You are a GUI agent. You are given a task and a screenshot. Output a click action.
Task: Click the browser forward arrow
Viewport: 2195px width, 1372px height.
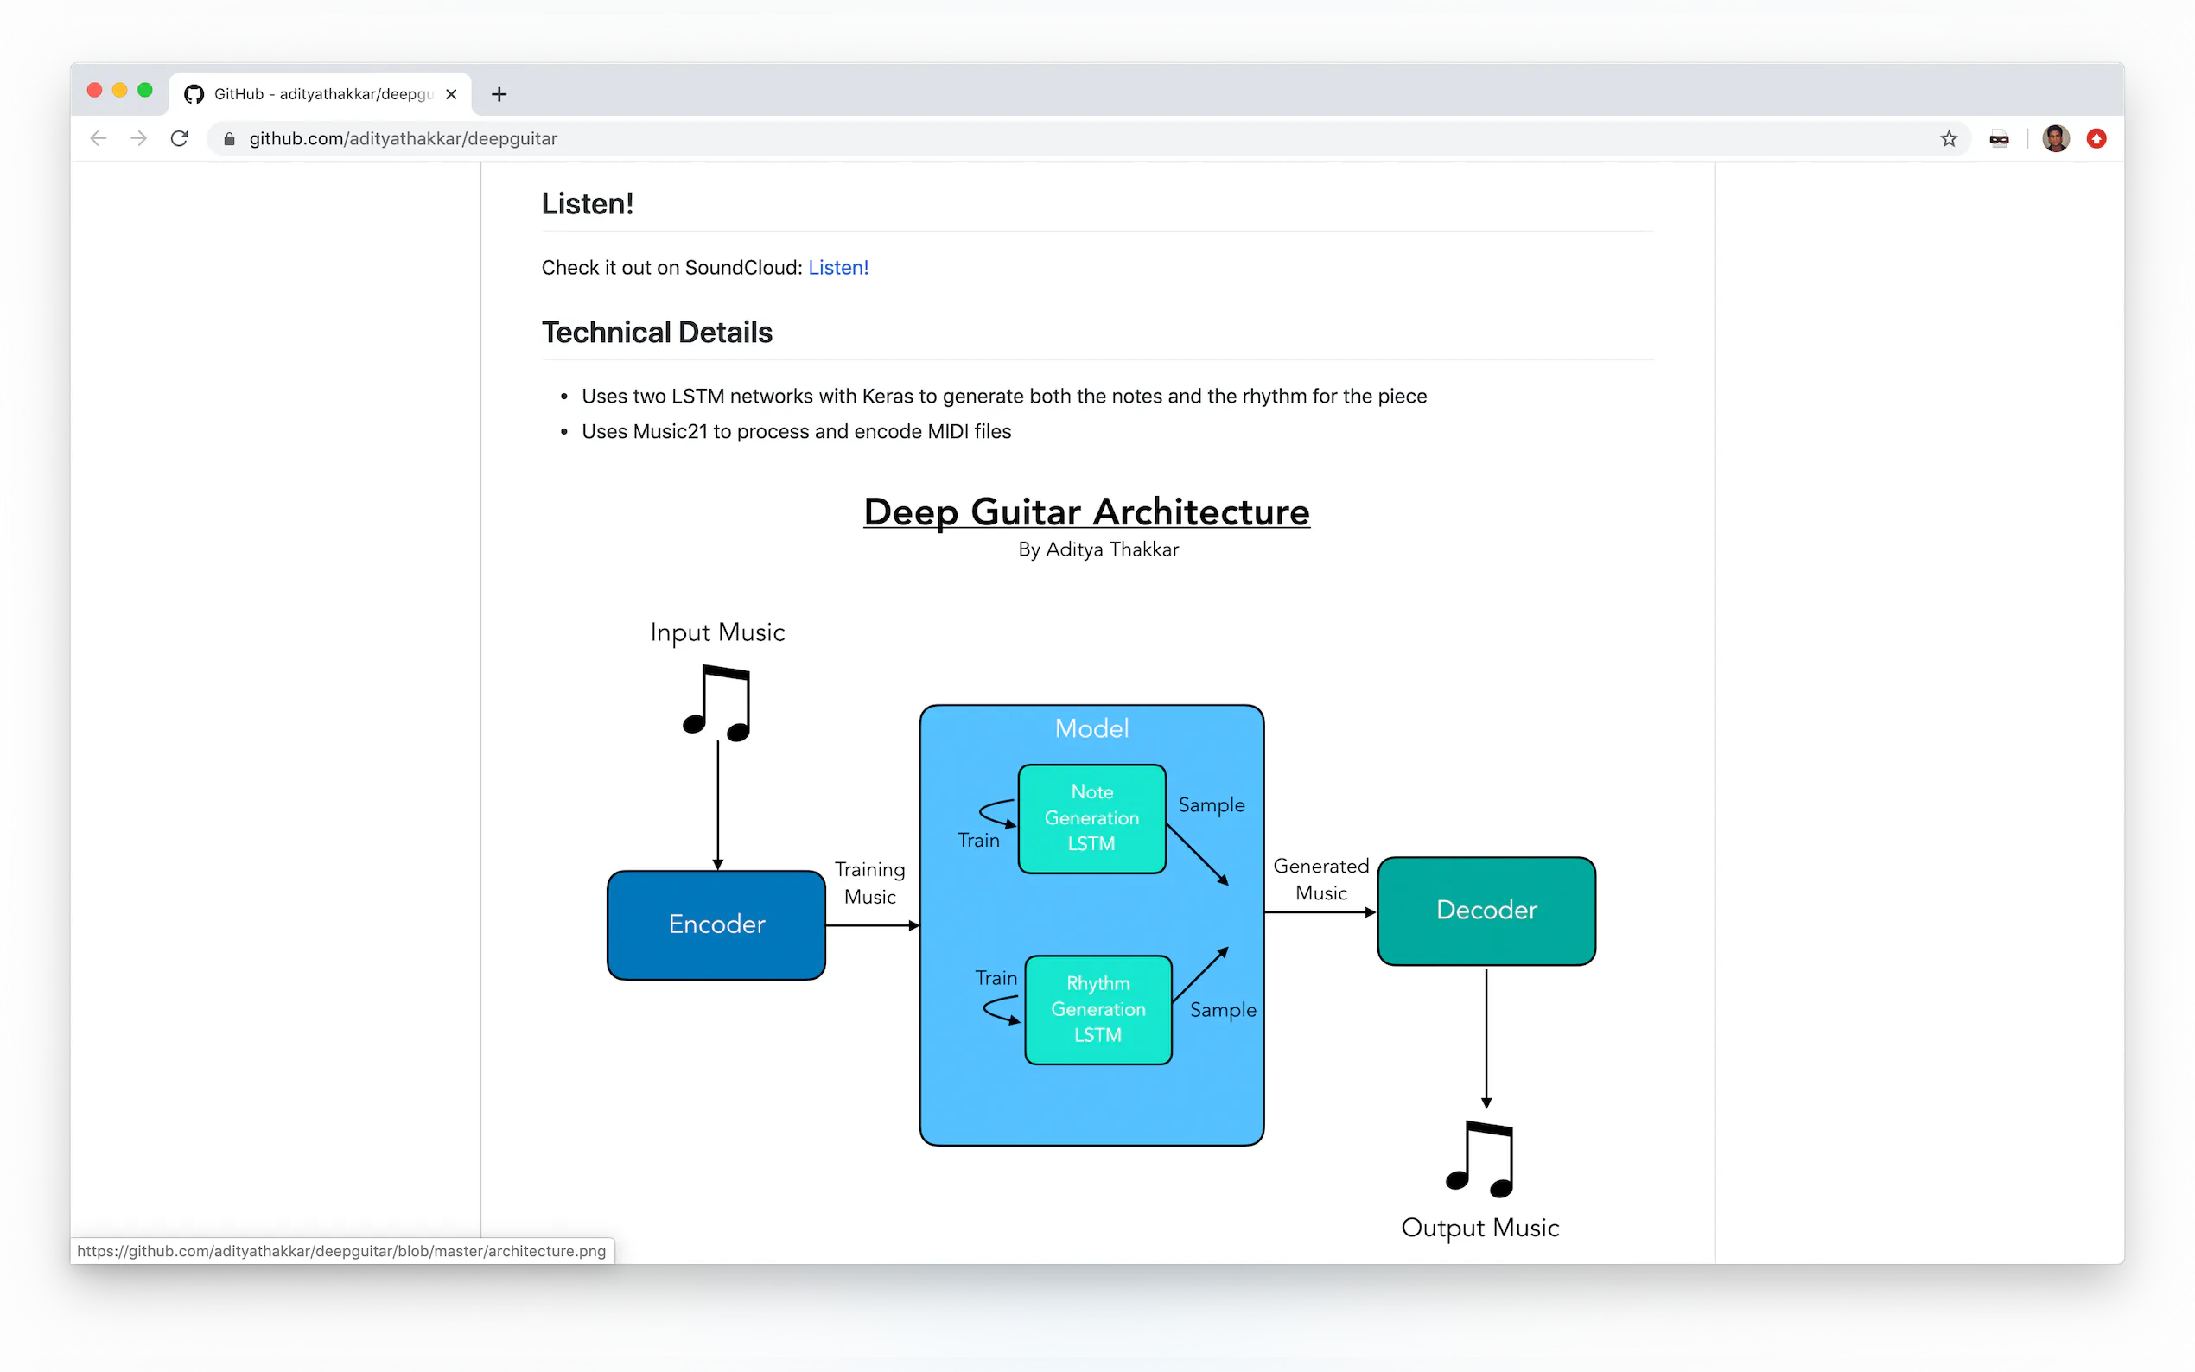(x=138, y=138)
